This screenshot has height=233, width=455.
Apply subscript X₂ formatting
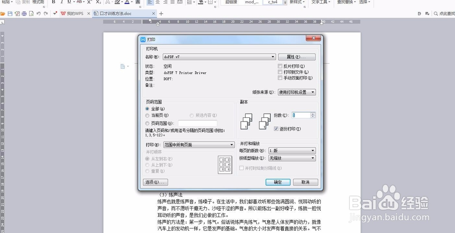(98, 2)
